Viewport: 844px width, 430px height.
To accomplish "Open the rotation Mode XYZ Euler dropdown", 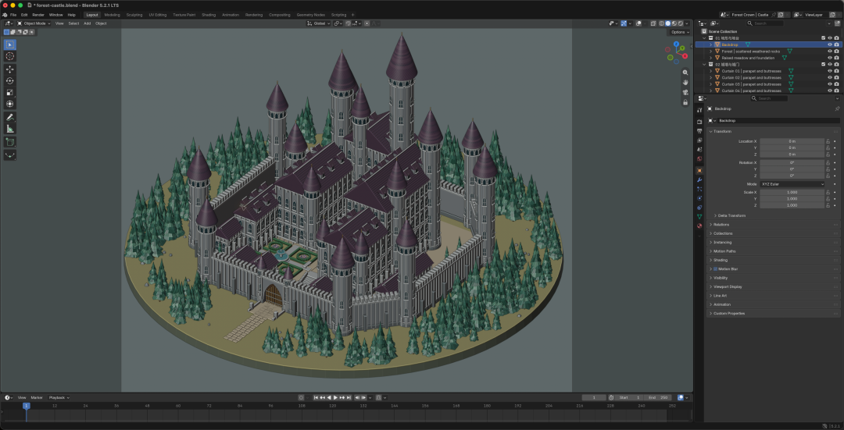I will 792,184.
